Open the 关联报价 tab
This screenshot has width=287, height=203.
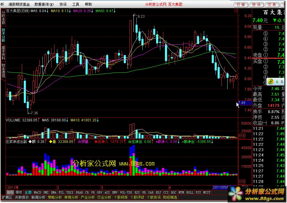tap(22, 197)
